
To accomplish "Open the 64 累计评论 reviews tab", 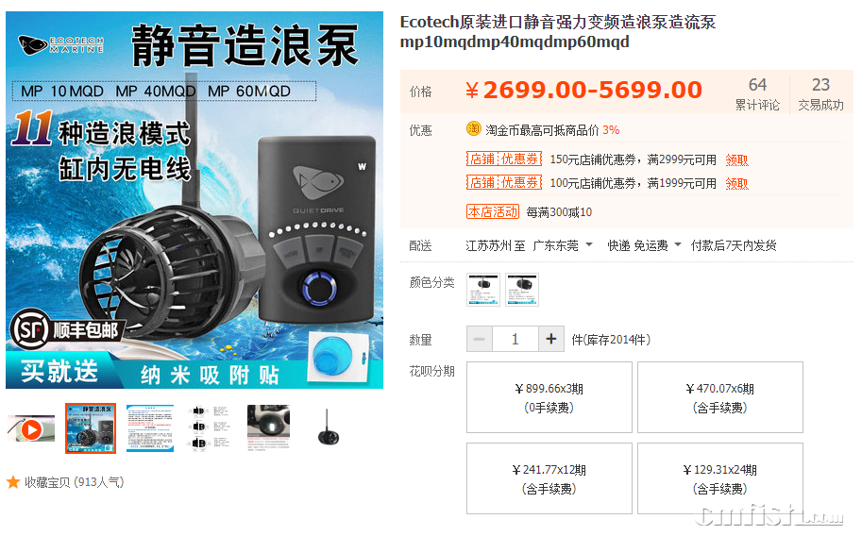I will [x=757, y=93].
